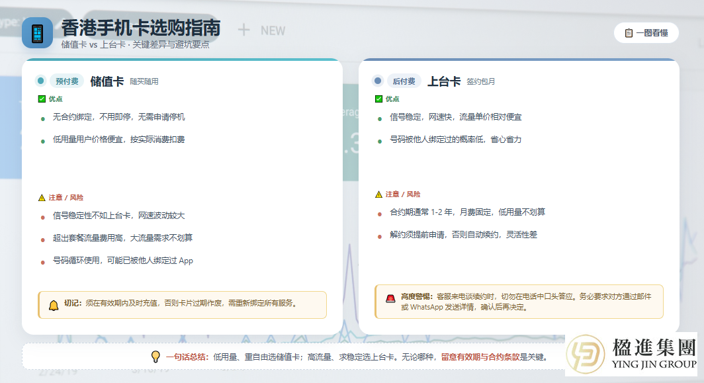The width and height of the screenshot is (704, 383).
Task: Click the lightbulb icon beside 一句话总结
Action: click(155, 357)
